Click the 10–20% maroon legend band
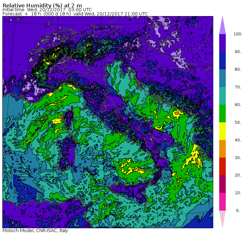 (x=222, y=184)
